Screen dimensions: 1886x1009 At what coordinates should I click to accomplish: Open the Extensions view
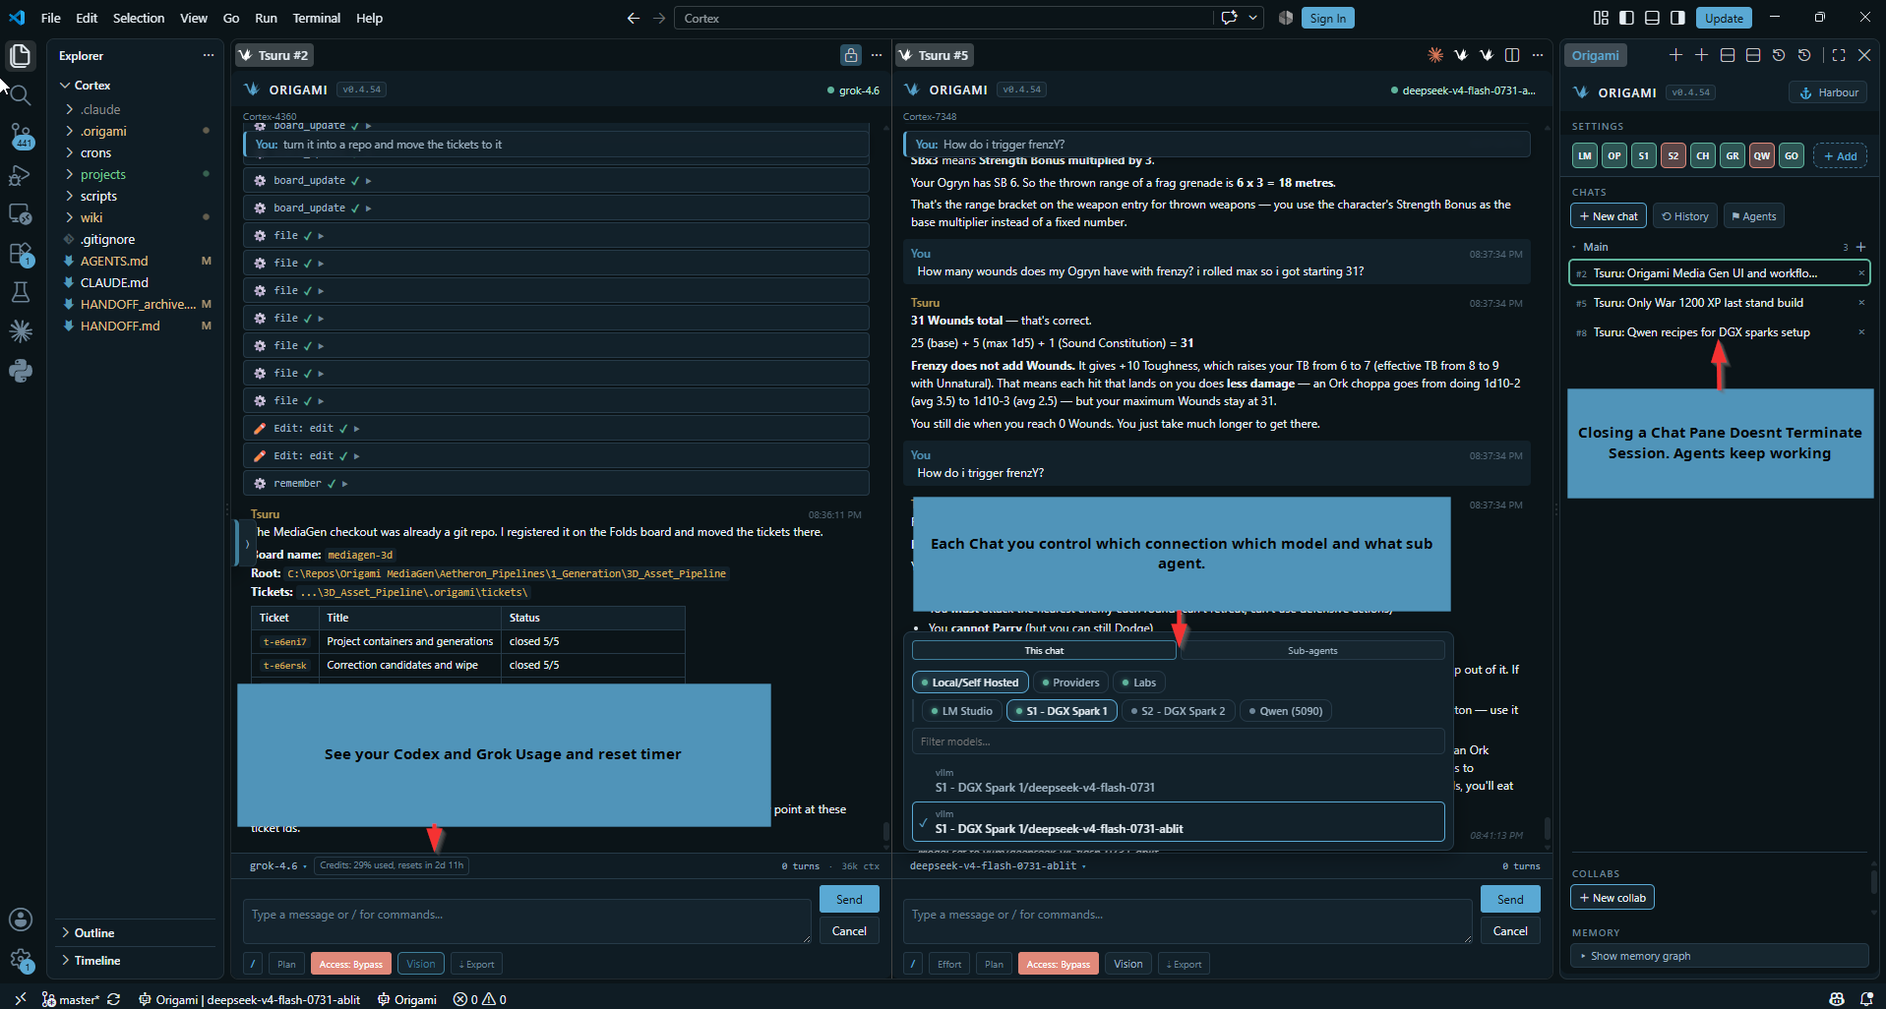[x=21, y=254]
